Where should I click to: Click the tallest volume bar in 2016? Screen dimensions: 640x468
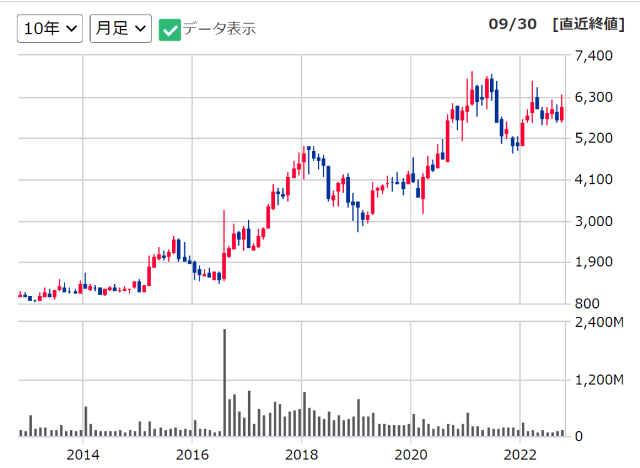click(x=224, y=381)
